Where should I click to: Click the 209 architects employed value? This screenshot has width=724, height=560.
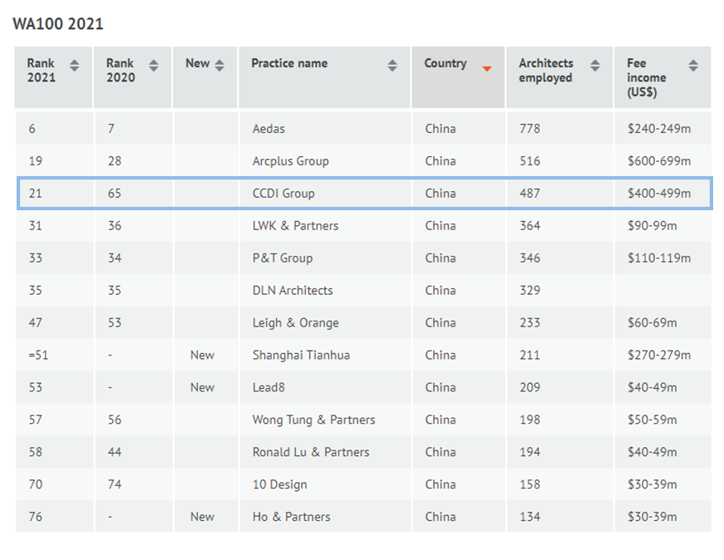pos(529,387)
